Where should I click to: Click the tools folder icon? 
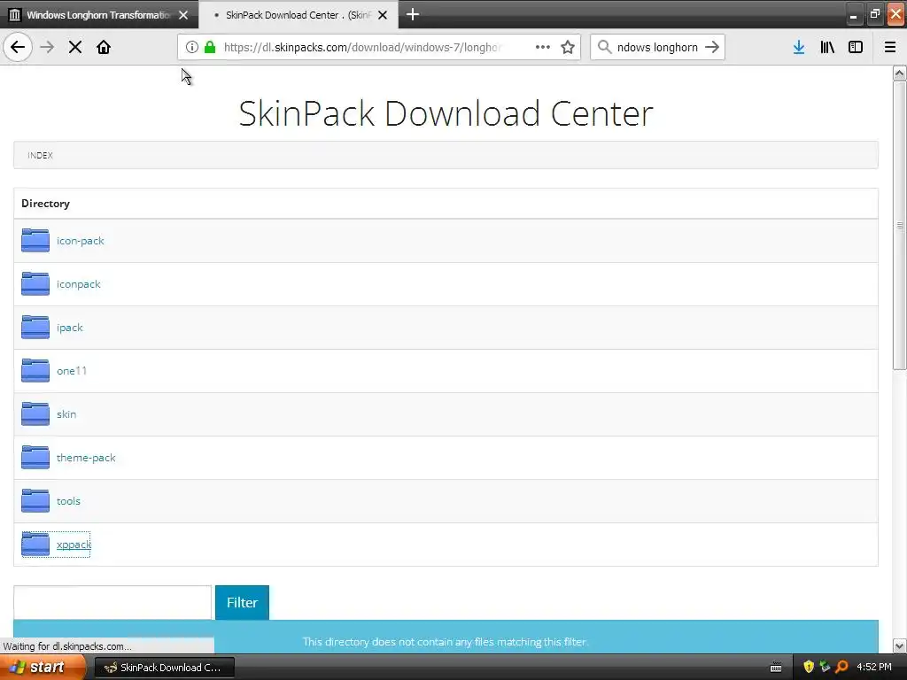[x=35, y=501]
